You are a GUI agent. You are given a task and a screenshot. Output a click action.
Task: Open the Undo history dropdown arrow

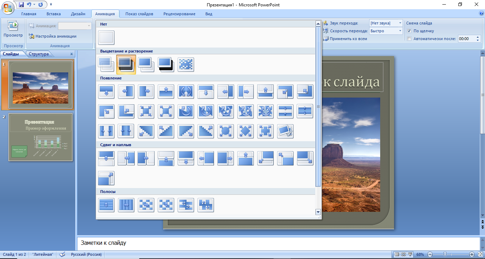(x=34, y=5)
